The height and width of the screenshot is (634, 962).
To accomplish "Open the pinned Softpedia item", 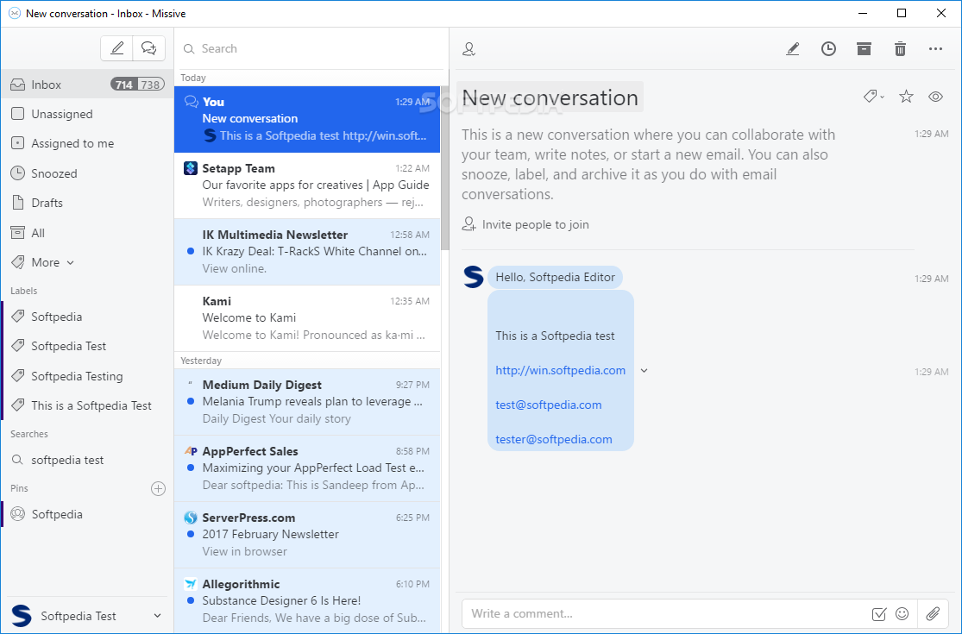I will (x=87, y=514).
